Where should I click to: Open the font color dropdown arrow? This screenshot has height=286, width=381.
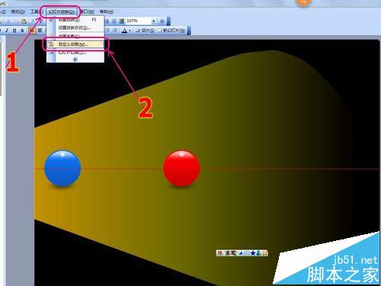point(130,31)
